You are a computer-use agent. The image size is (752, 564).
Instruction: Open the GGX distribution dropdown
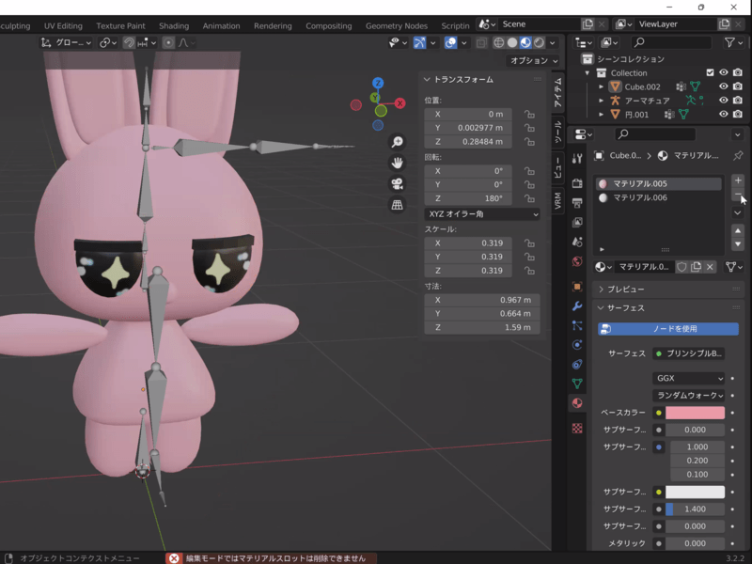pyautogui.click(x=689, y=378)
